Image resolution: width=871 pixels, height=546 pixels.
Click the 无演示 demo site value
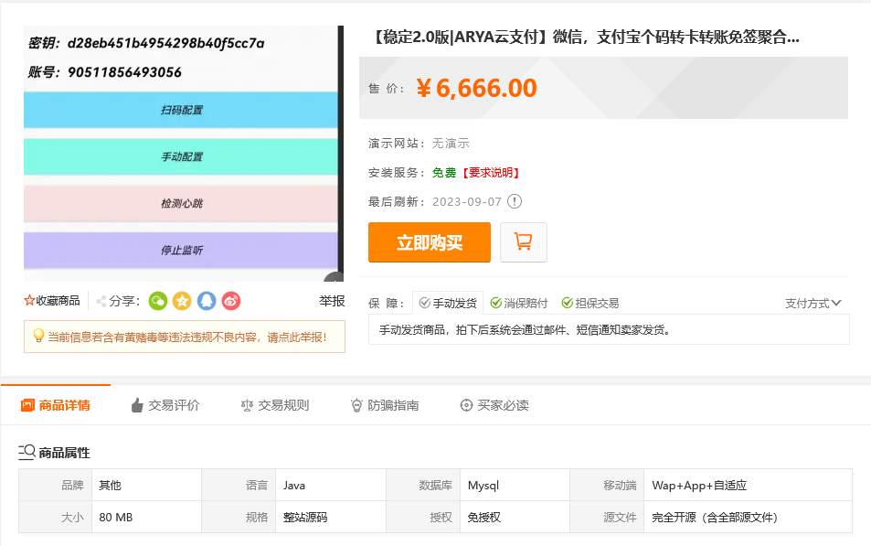click(x=451, y=144)
